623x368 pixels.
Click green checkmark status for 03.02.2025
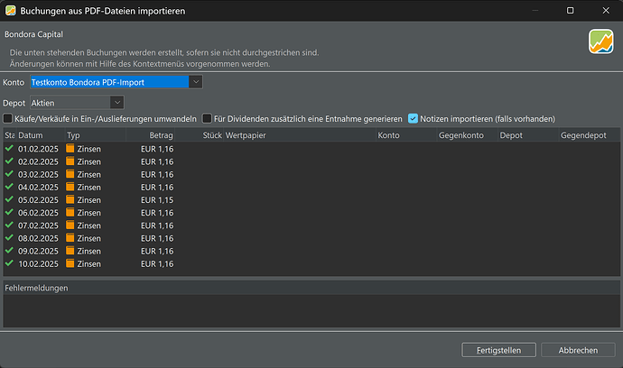(9, 174)
